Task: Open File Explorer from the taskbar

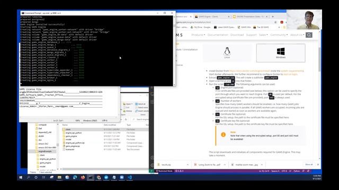Action: coord(59,177)
